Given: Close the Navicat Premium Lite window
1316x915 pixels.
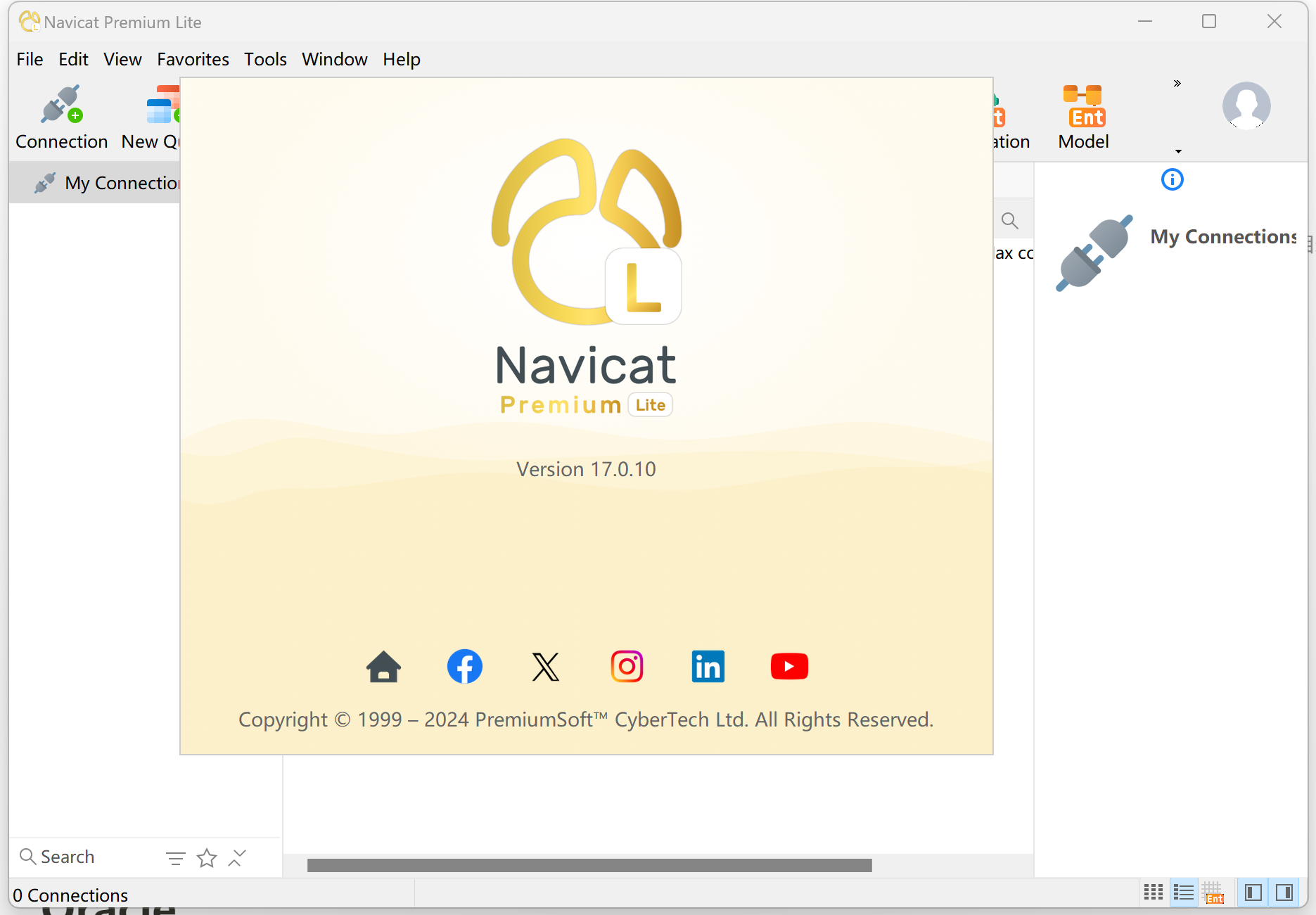Looking at the screenshot, I should (1275, 22).
